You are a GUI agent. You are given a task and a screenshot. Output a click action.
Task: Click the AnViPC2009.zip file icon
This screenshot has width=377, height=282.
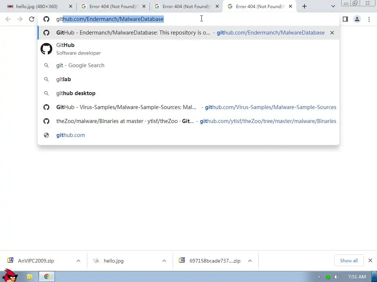[x=10, y=260]
